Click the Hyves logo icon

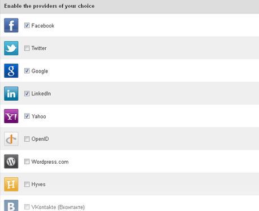11,185
